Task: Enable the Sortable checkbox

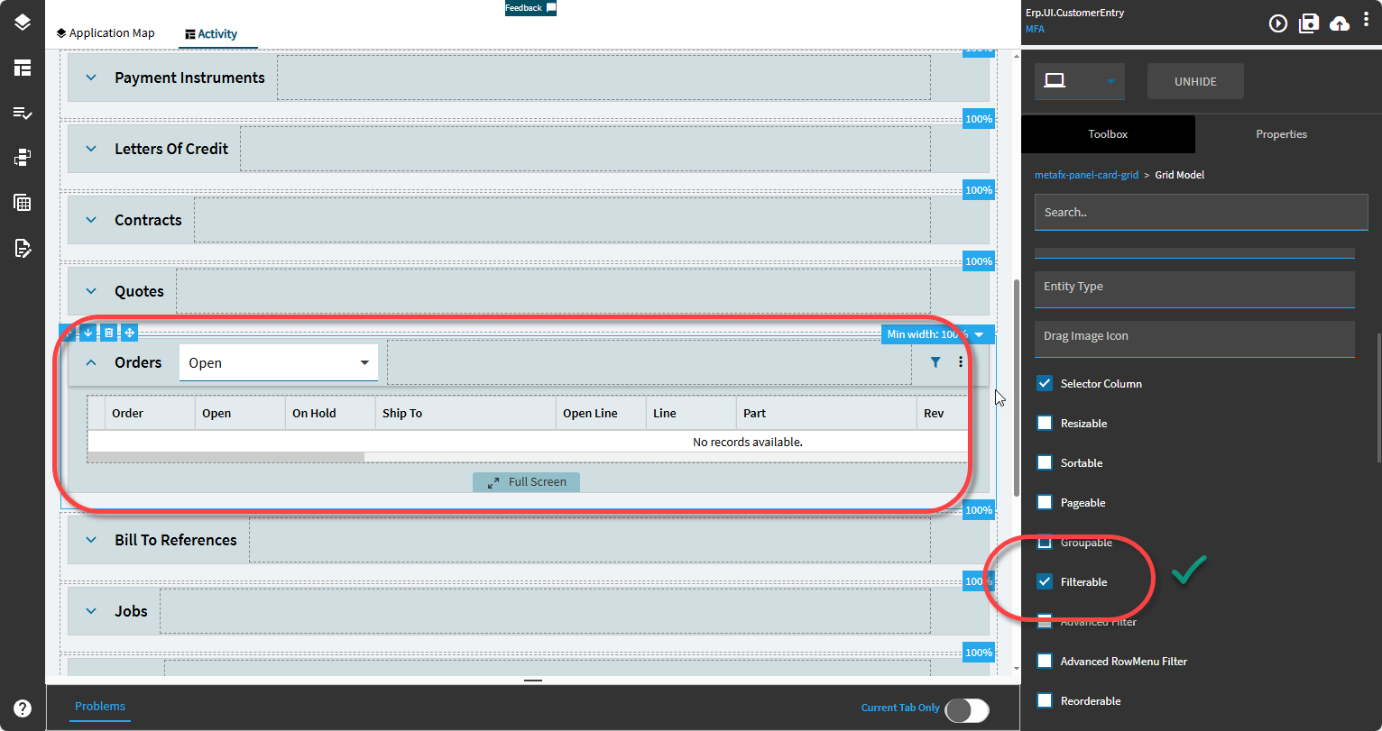Action: click(x=1045, y=462)
